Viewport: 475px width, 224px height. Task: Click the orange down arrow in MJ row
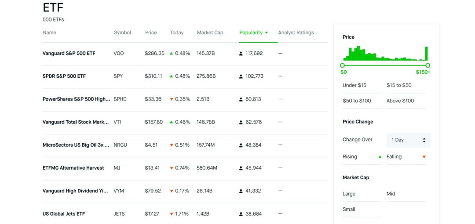172,168
